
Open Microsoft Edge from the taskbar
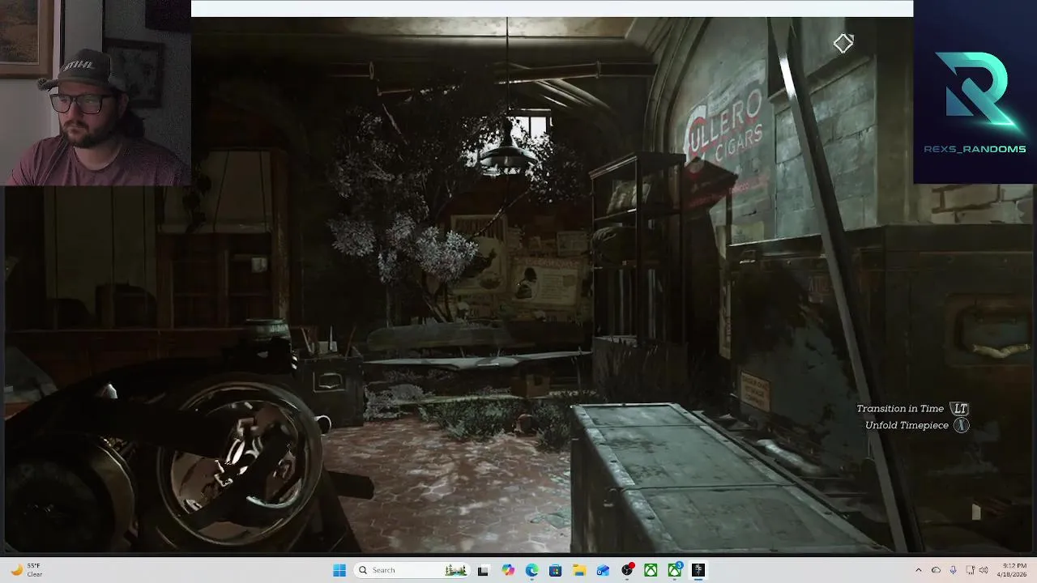pos(531,570)
